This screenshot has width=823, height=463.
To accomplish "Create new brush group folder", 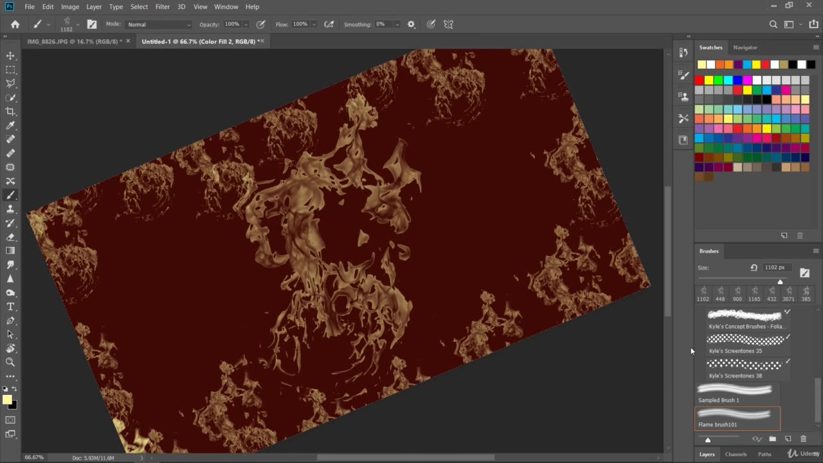I will (x=772, y=439).
